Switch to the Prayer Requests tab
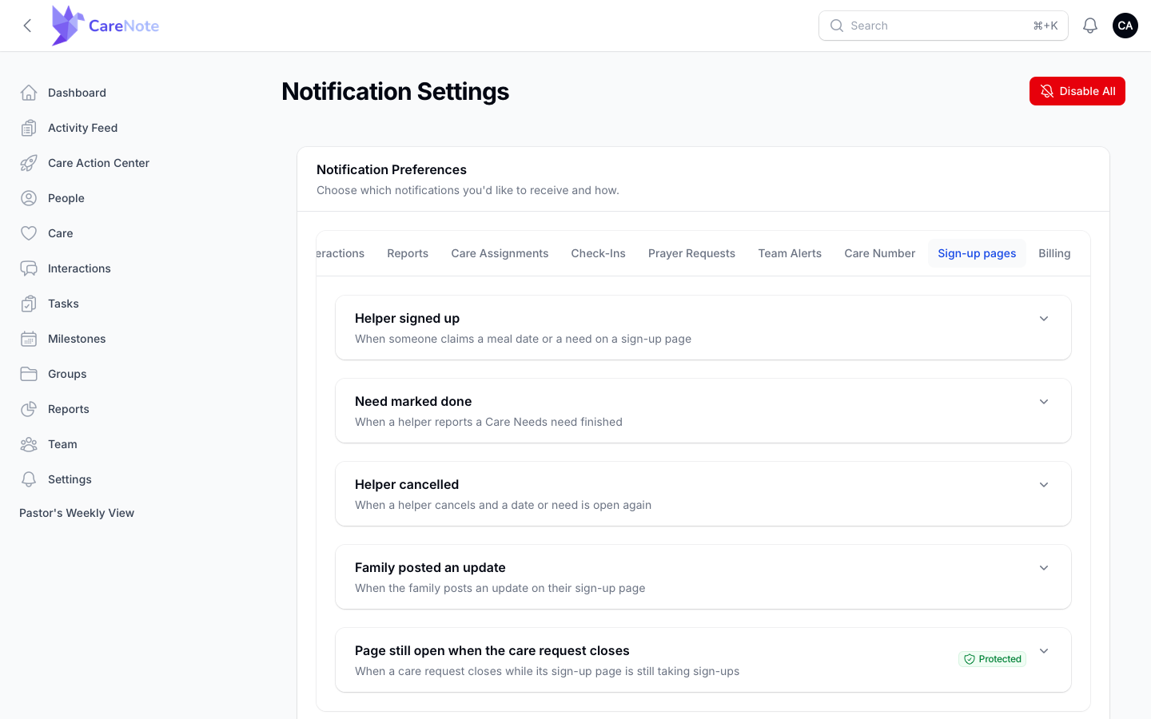 click(691, 253)
